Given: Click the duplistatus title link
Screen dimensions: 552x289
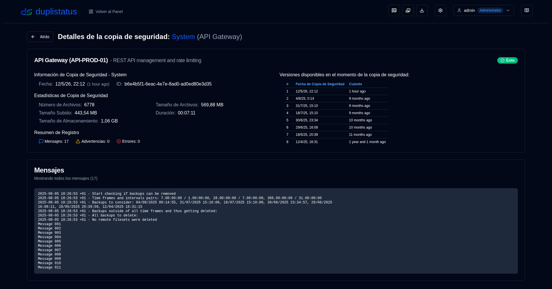Looking at the screenshot, I should [x=56, y=12].
